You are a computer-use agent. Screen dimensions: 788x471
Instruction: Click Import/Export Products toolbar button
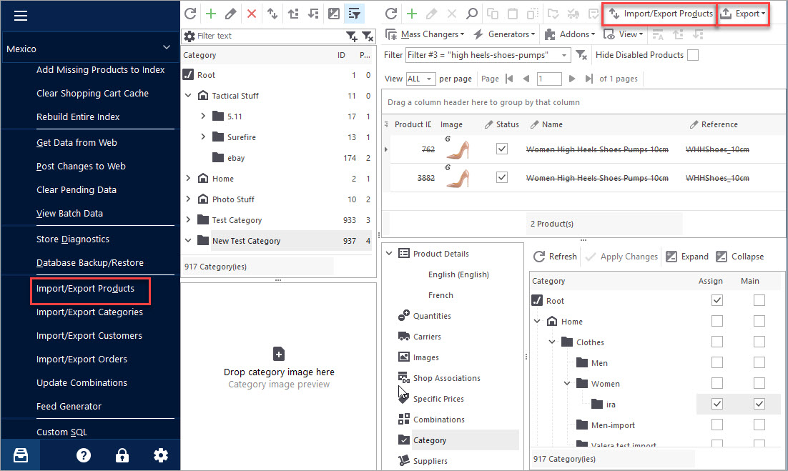660,14
